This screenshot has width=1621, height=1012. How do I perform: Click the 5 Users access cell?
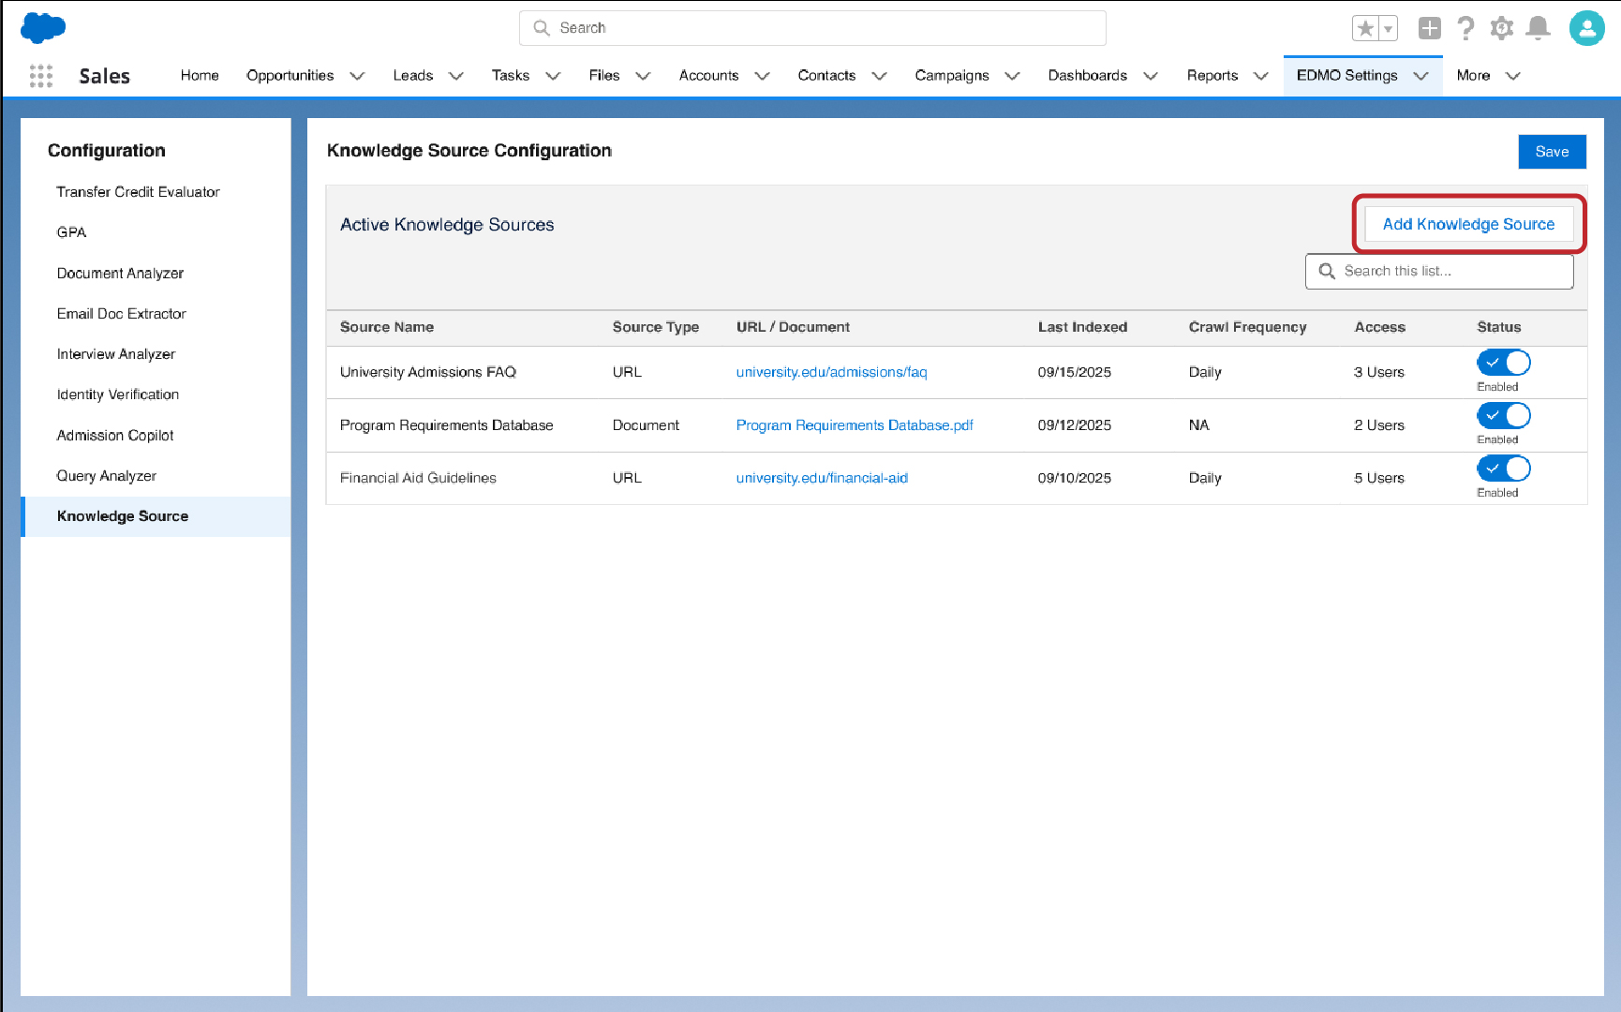click(1379, 478)
